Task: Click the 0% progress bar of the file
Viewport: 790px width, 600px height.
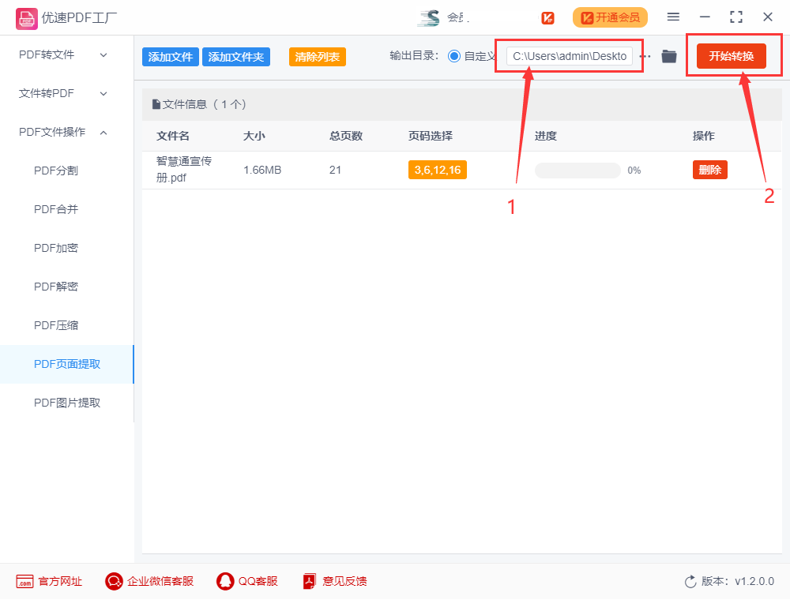Action: click(x=577, y=170)
